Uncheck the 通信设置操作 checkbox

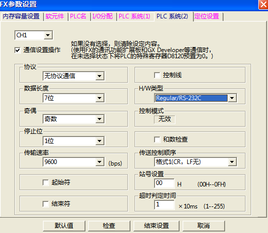(17, 51)
